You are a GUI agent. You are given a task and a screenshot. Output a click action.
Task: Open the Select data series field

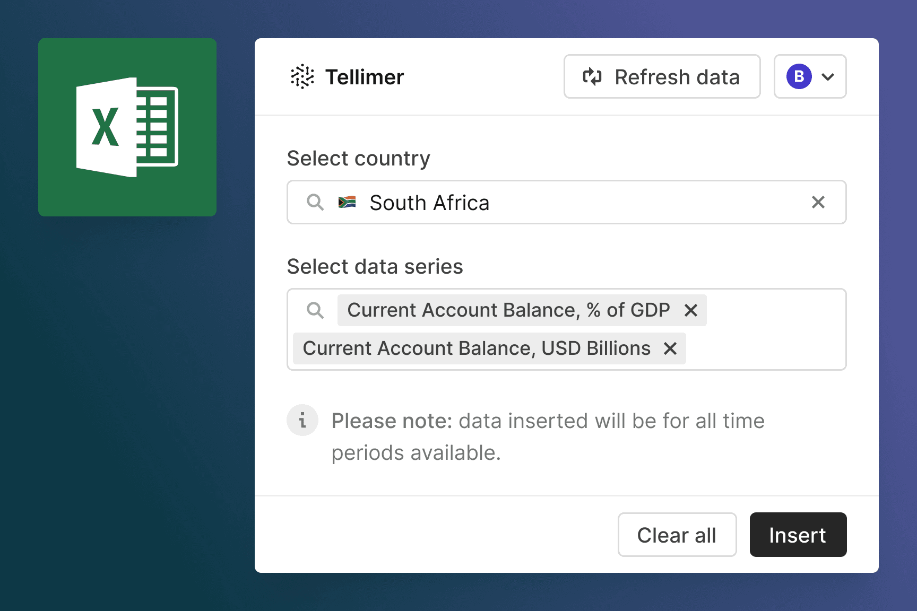point(567,329)
